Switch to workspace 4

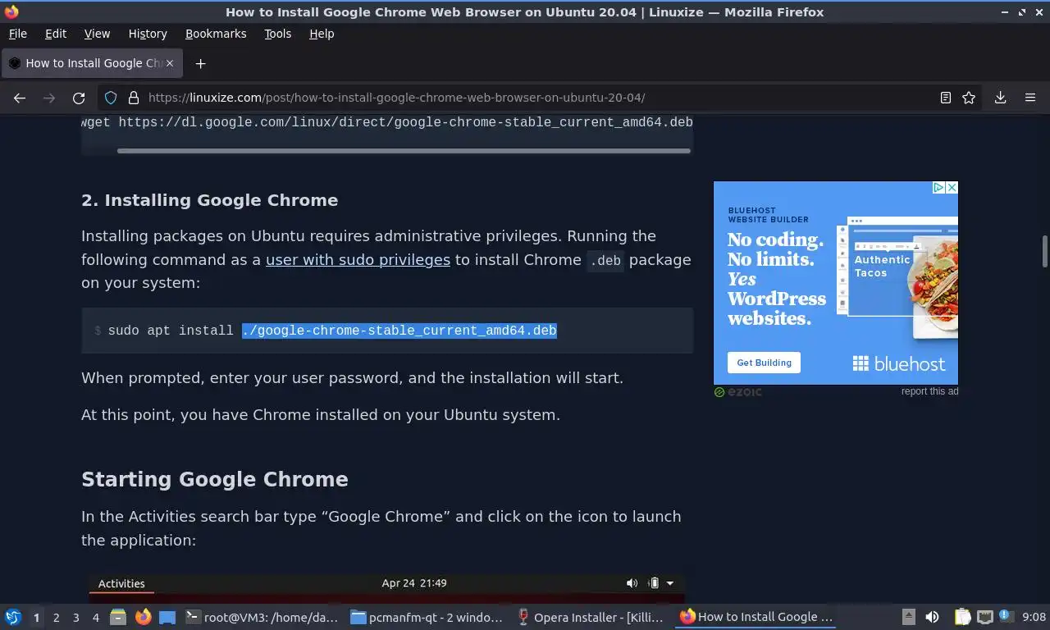96,618
